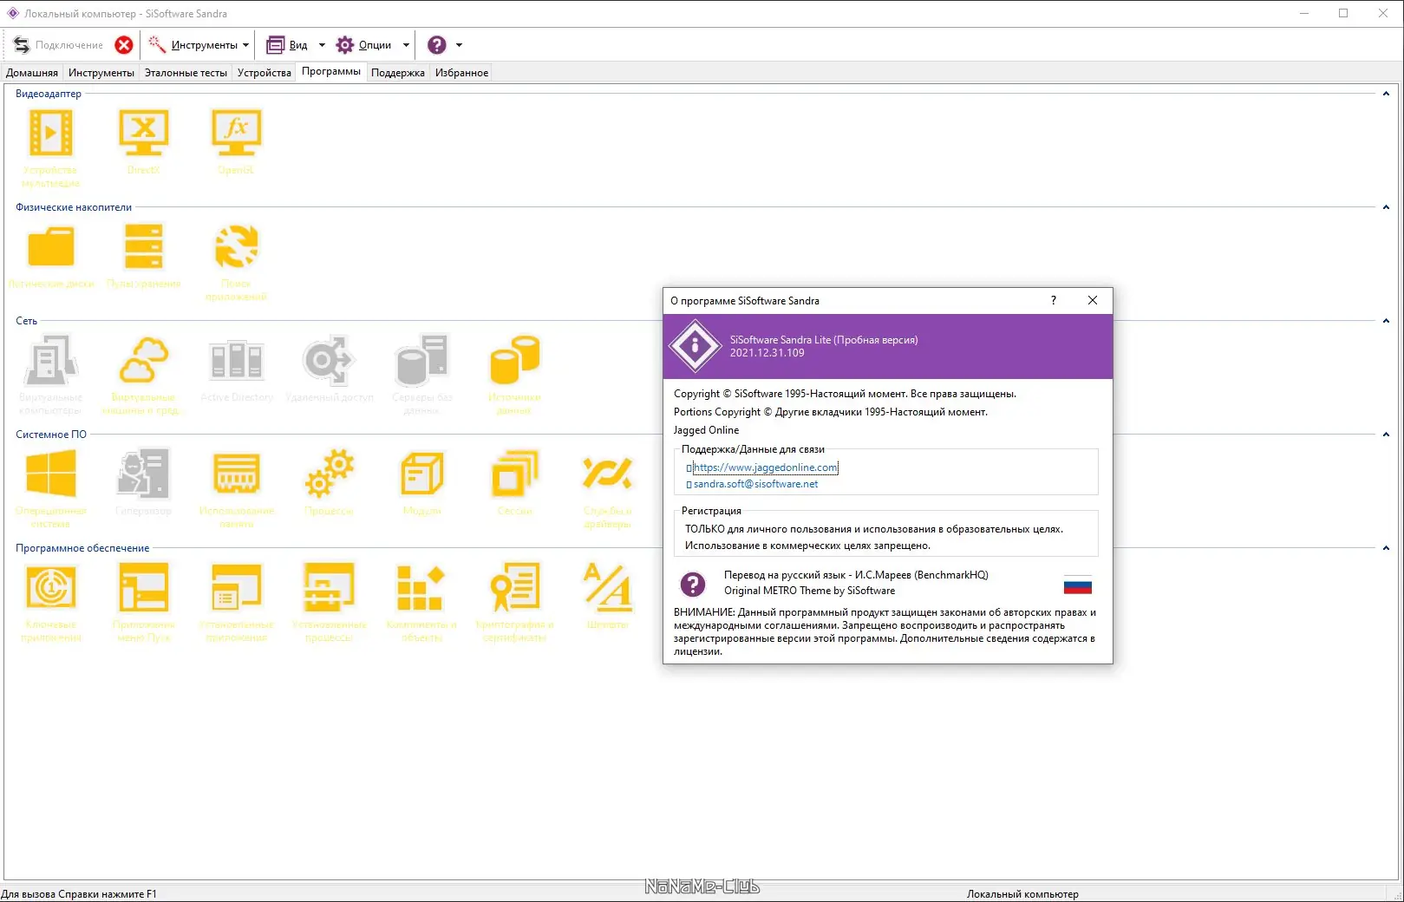
Task: Expand the arrow beside toolbar Вид
Action: click(322, 45)
